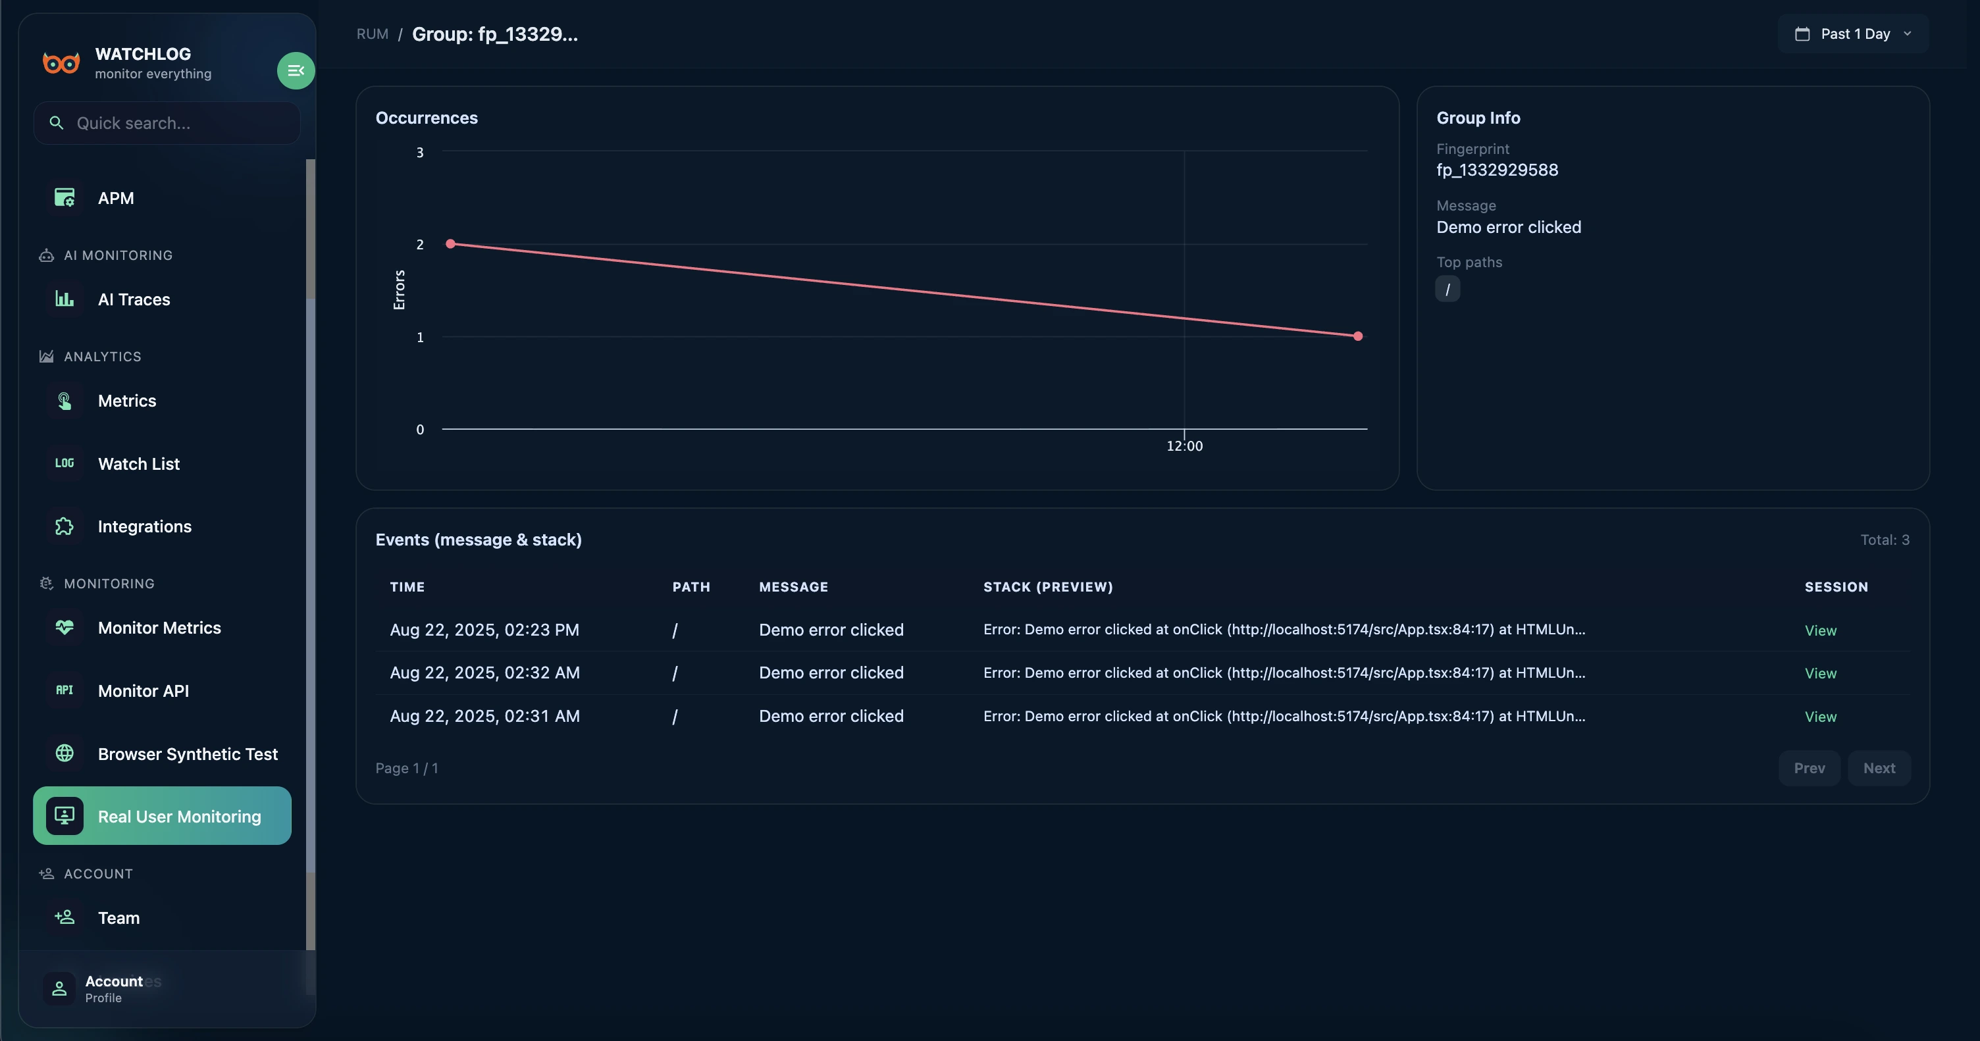View session for 02:31 AM event

[1820, 717]
